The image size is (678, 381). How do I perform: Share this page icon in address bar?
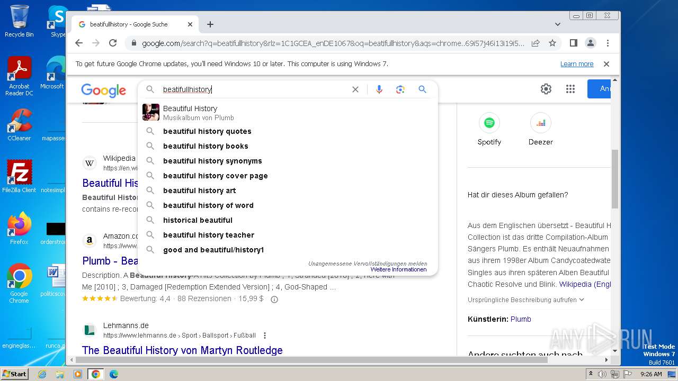[536, 43]
